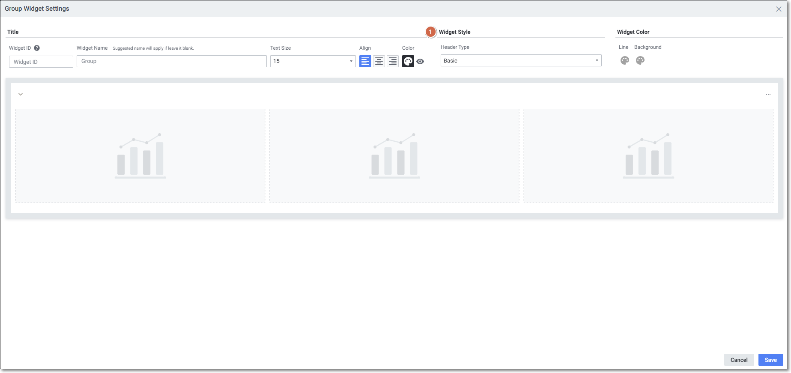Pick the widget background color
791x373 pixels.
click(x=640, y=60)
